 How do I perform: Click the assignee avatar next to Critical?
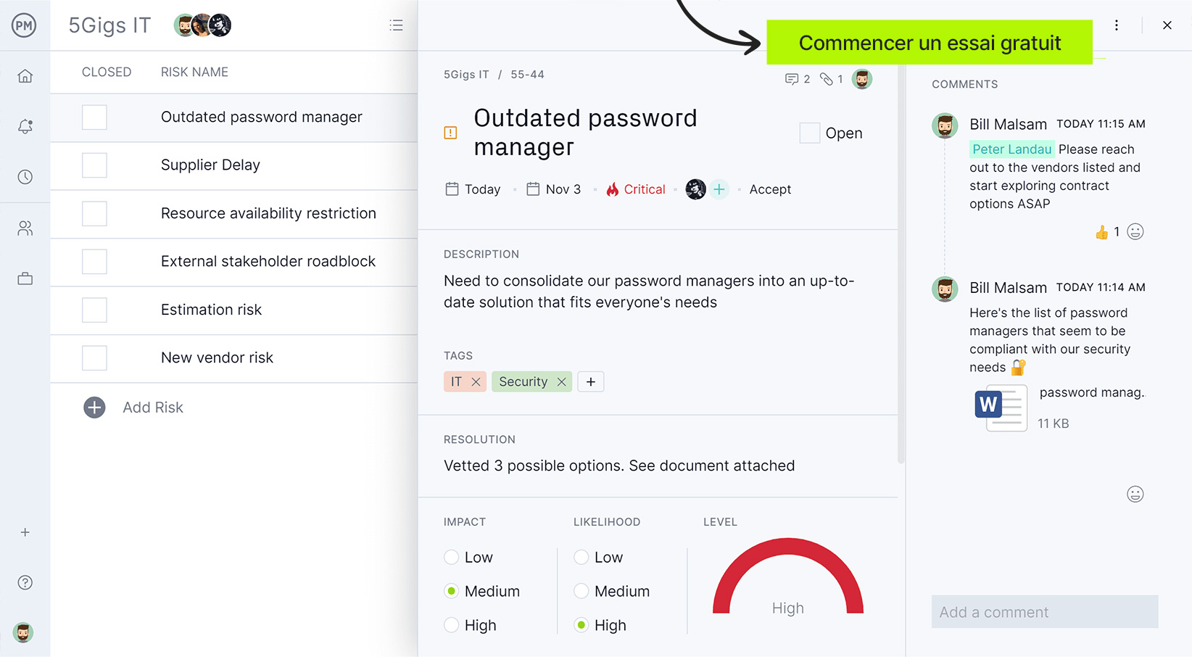(695, 189)
